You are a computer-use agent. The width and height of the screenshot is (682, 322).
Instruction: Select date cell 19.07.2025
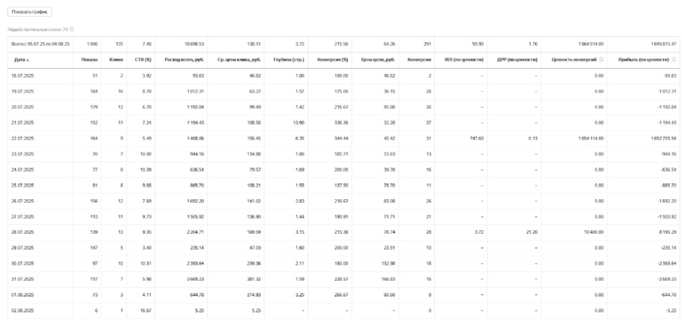(22, 92)
